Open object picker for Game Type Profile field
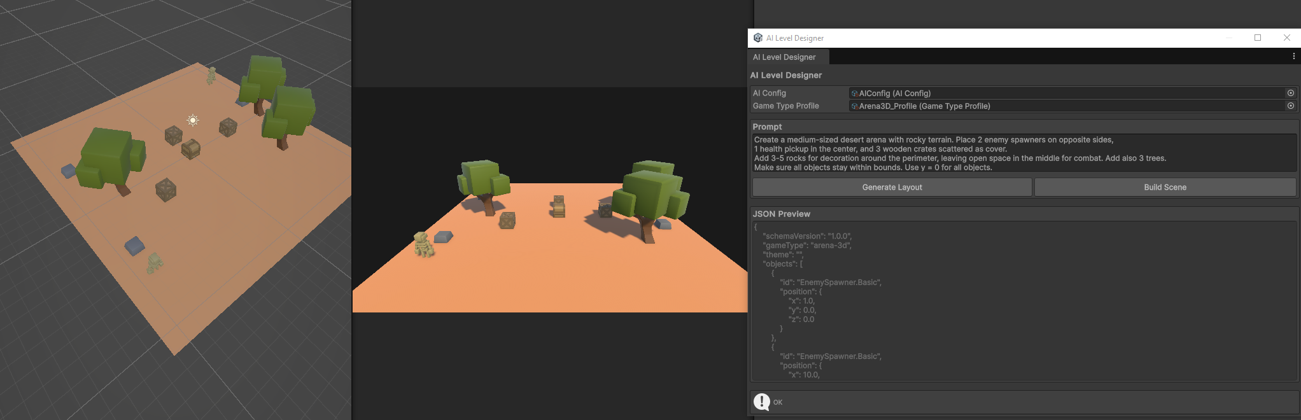Image resolution: width=1301 pixels, height=420 pixels. 1290,106
